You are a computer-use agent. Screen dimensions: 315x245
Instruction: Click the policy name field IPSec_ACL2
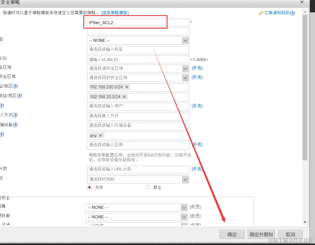point(138,22)
